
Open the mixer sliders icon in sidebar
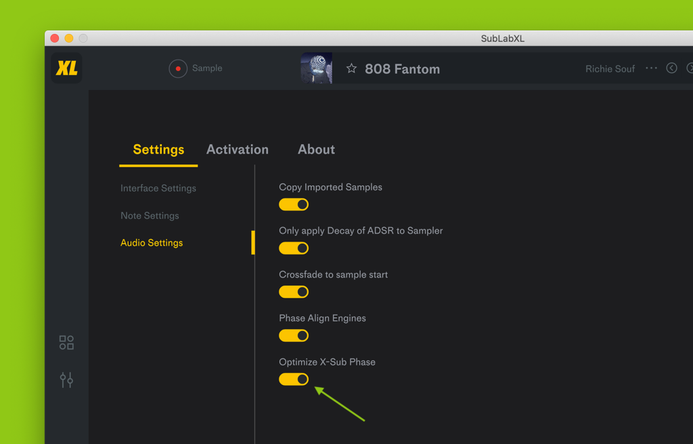point(66,380)
